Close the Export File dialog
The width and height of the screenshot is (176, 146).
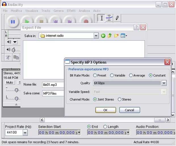tap(143, 27)
